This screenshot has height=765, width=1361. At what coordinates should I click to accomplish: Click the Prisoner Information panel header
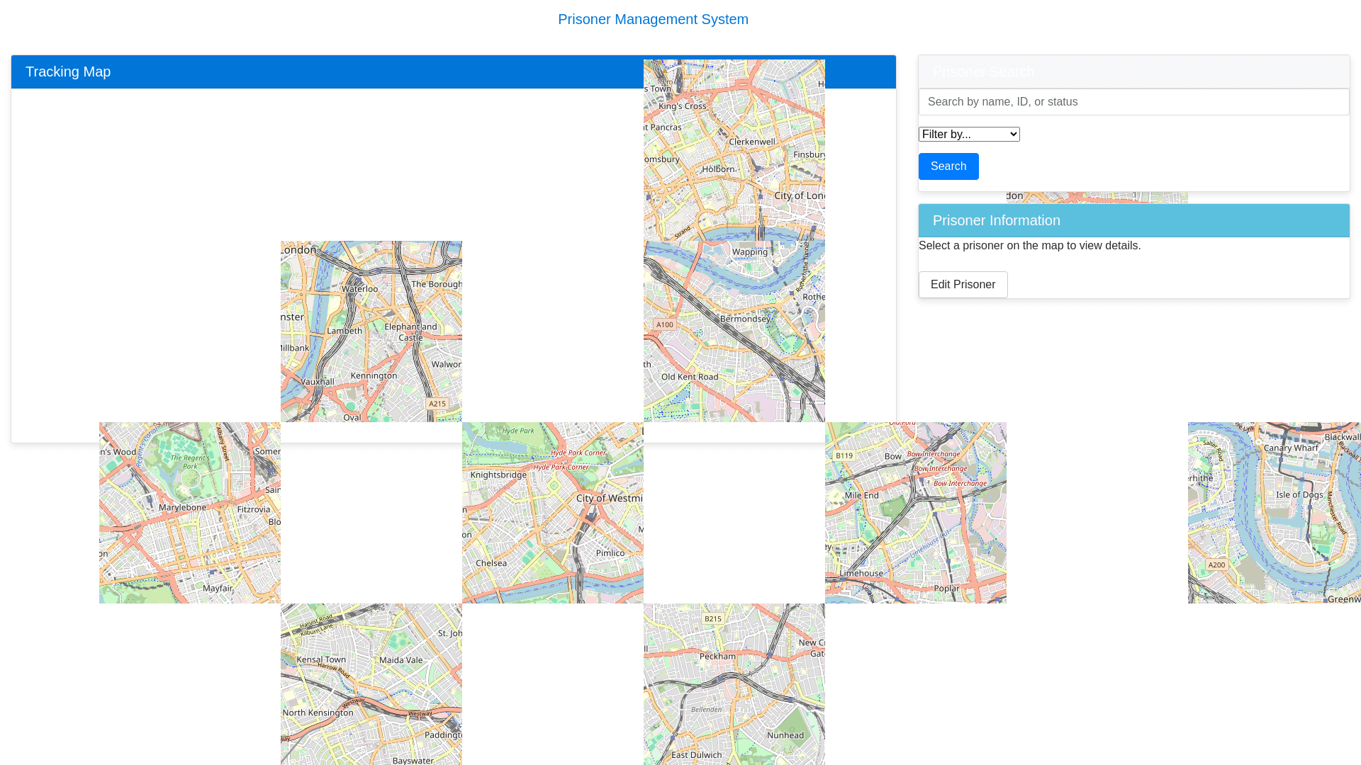(x=1133, y=221)
